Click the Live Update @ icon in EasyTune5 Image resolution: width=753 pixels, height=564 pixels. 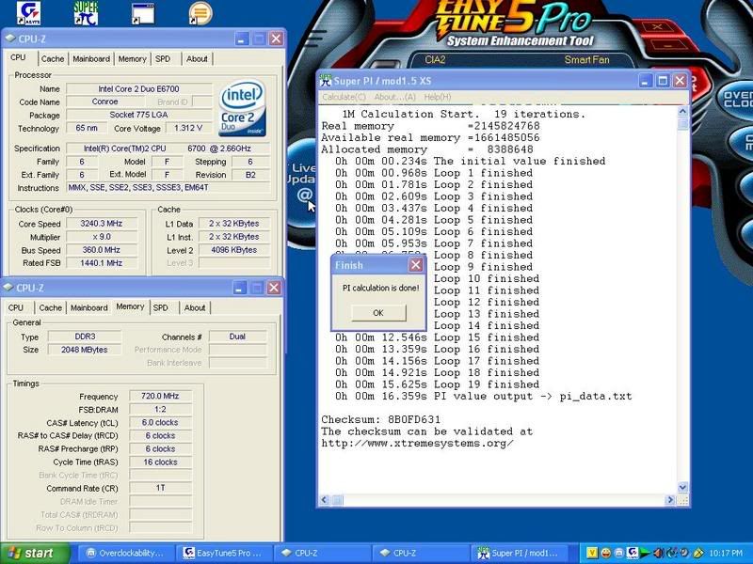tap(304, 196)
